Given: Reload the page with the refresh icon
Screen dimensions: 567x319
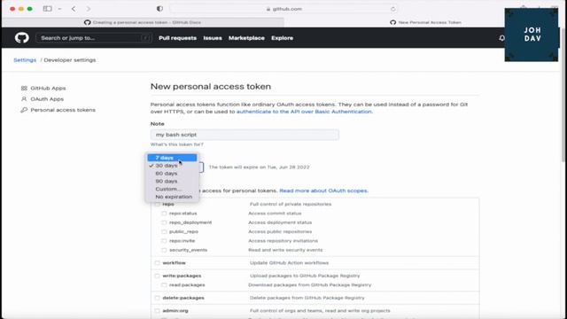Looking at the screenshot, I should click(393, 9).
